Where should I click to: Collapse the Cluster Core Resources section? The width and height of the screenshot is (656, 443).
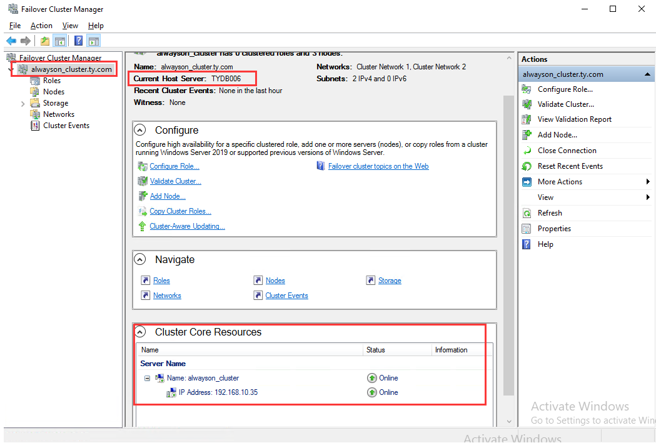pos(139,332)
